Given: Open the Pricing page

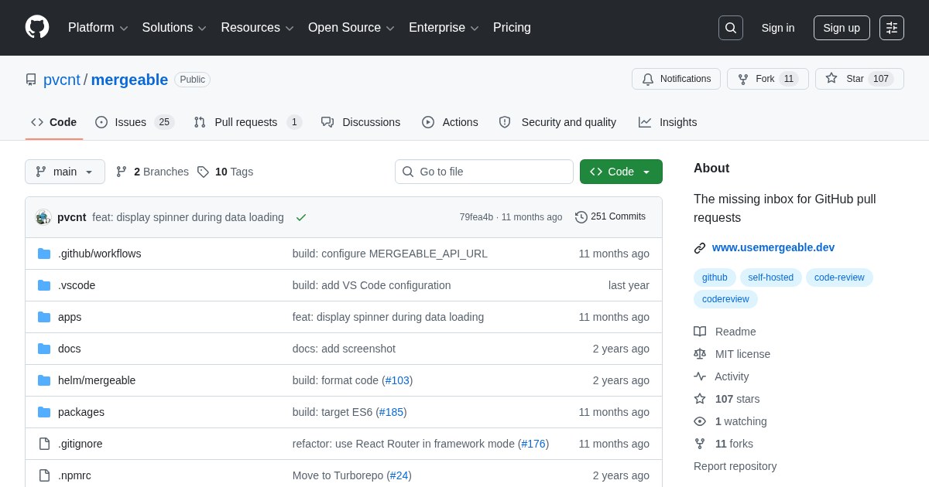Looking at the screenshot, I should click(512, 28).
